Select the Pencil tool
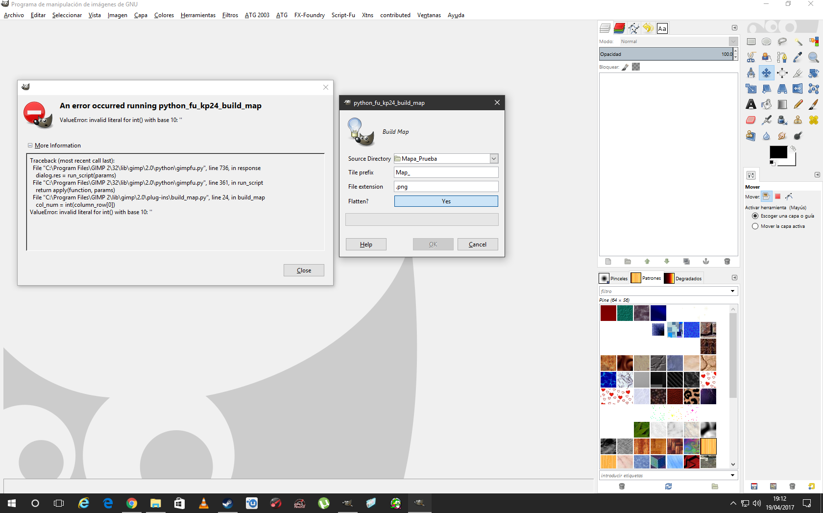Screen dimensions: 823x513 tap(798, 104)
